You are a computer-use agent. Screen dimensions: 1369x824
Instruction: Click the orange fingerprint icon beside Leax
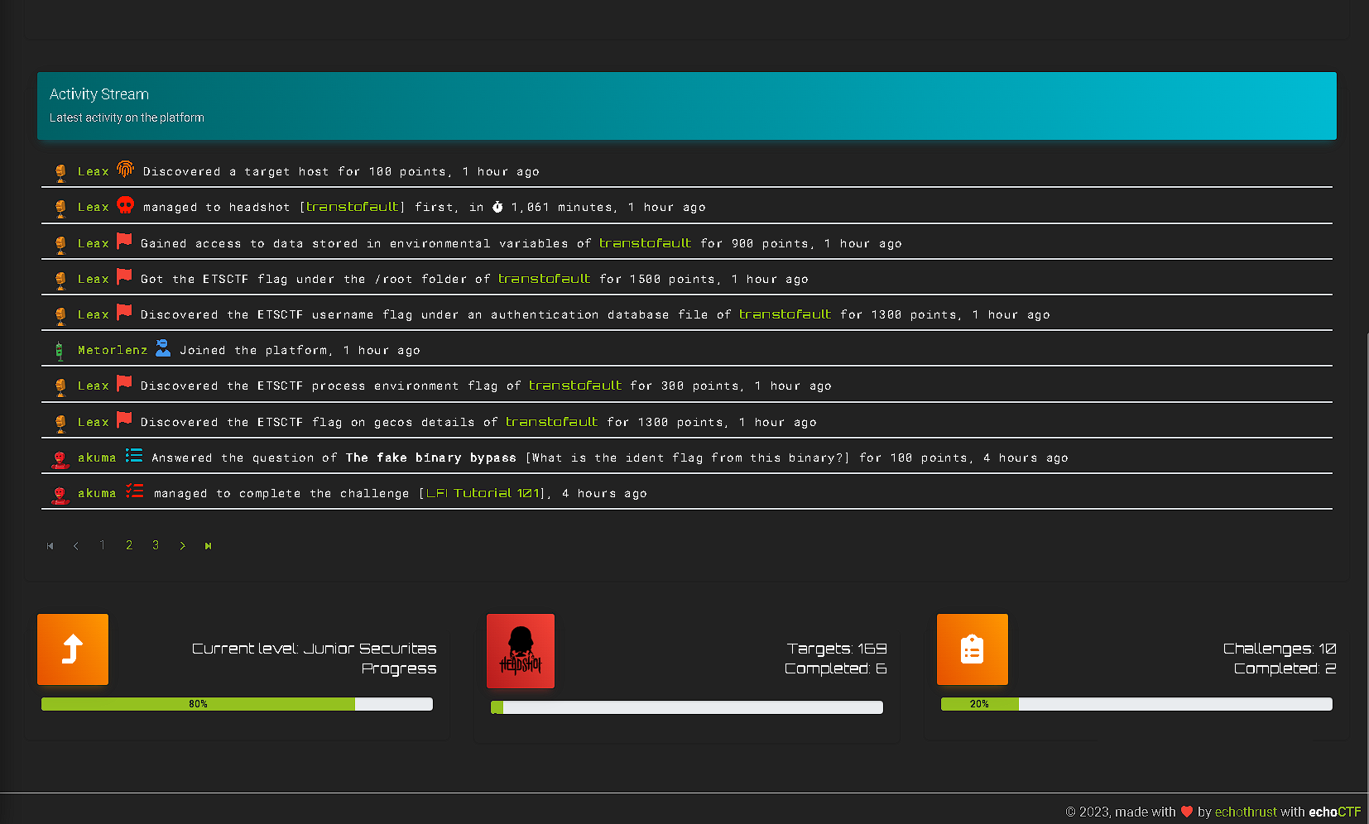(125, 170)
